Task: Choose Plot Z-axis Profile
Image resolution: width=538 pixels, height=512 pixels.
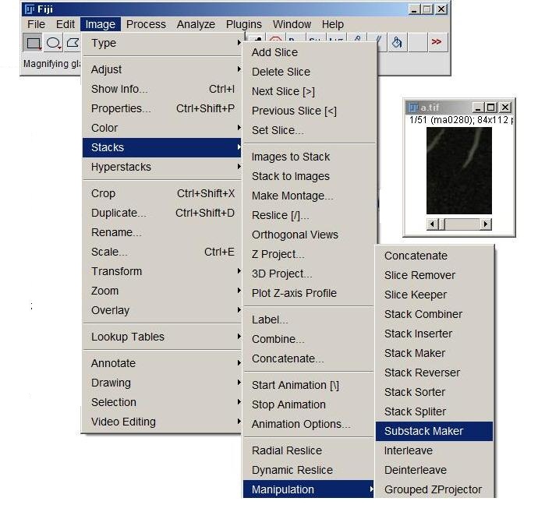Action: point(309,293)
